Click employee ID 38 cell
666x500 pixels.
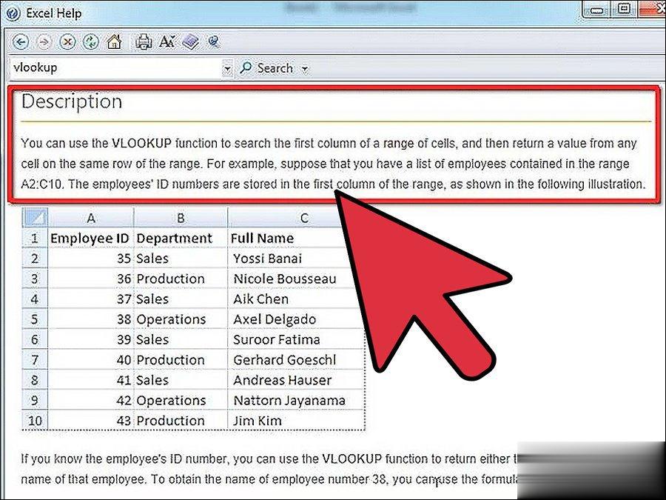pos(90,319)
